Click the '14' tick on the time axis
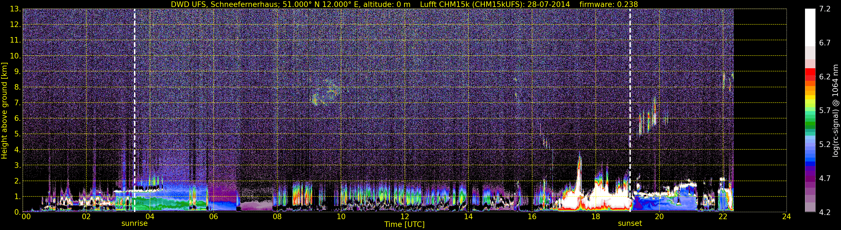This screenshot has height=230, width=841. click(468, 217)
